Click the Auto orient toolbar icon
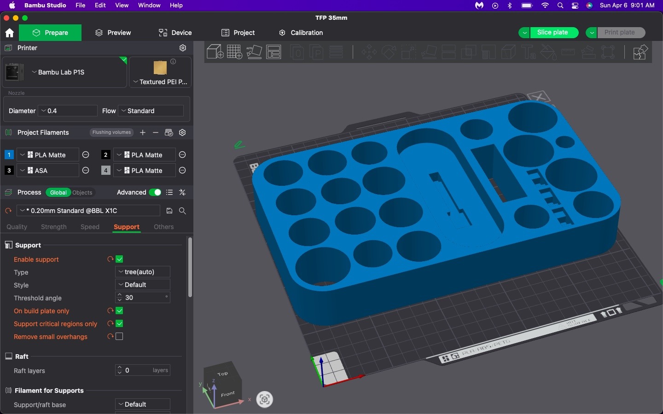 point(254,52)
